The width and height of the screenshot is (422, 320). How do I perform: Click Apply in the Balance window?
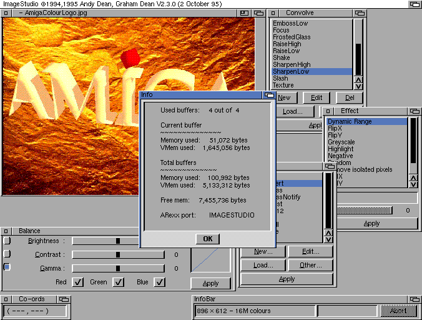coord(211,283)
